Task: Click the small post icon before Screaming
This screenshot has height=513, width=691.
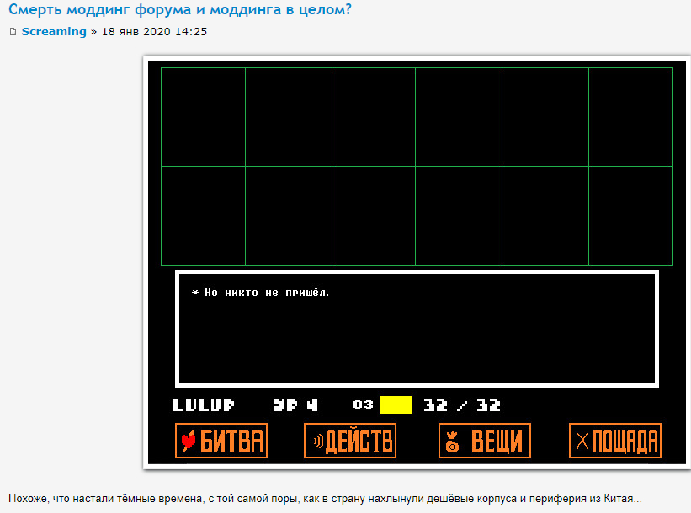Action: coord(13,32)
